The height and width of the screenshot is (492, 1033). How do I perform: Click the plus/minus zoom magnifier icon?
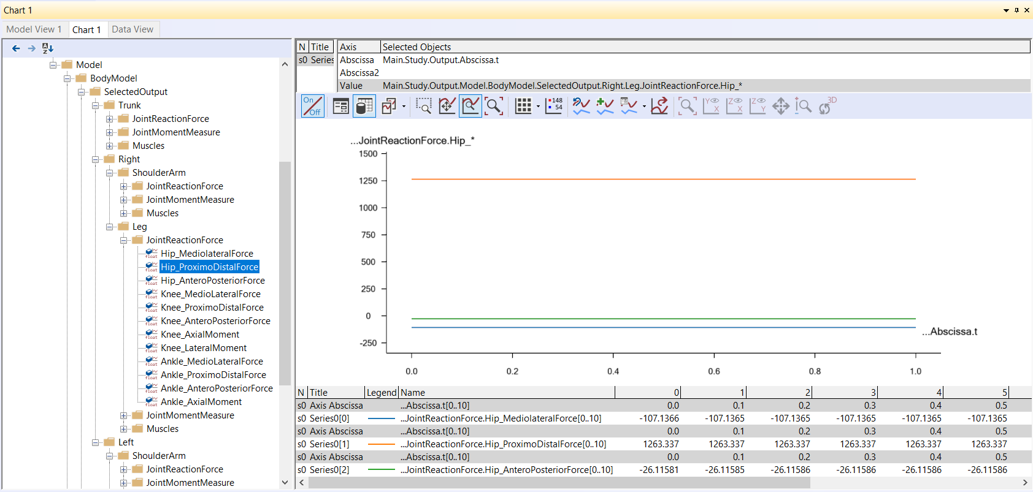803,106
